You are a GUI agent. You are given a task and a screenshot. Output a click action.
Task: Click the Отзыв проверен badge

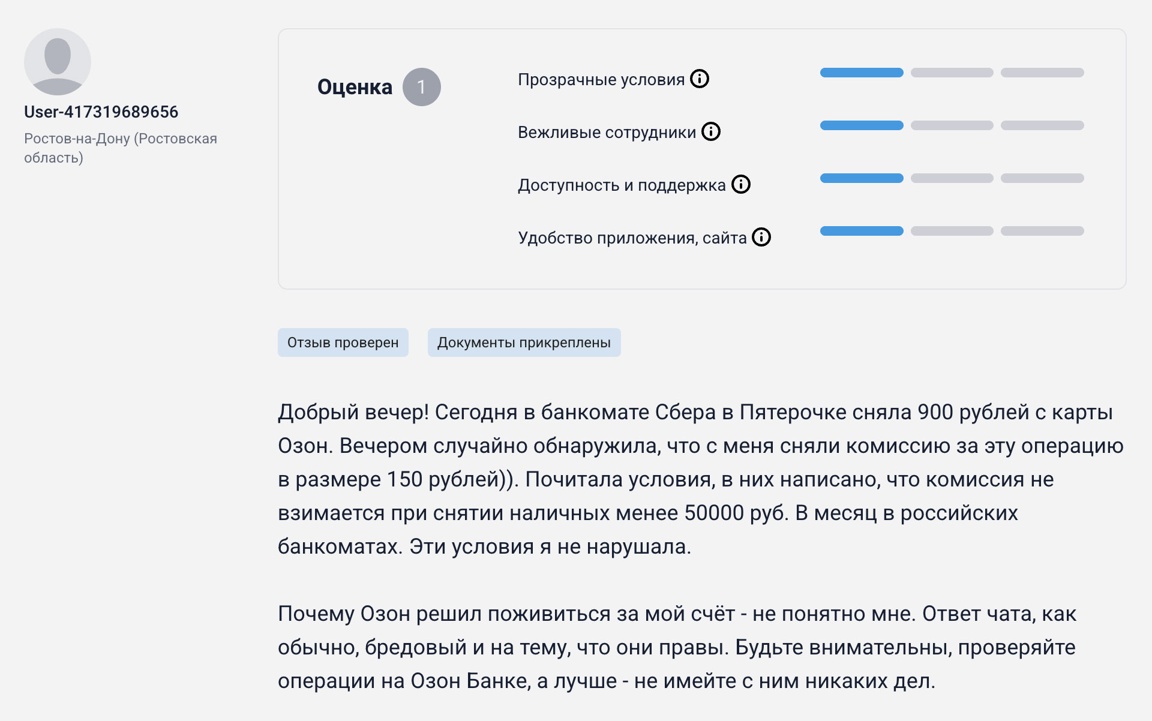[343, 343]
